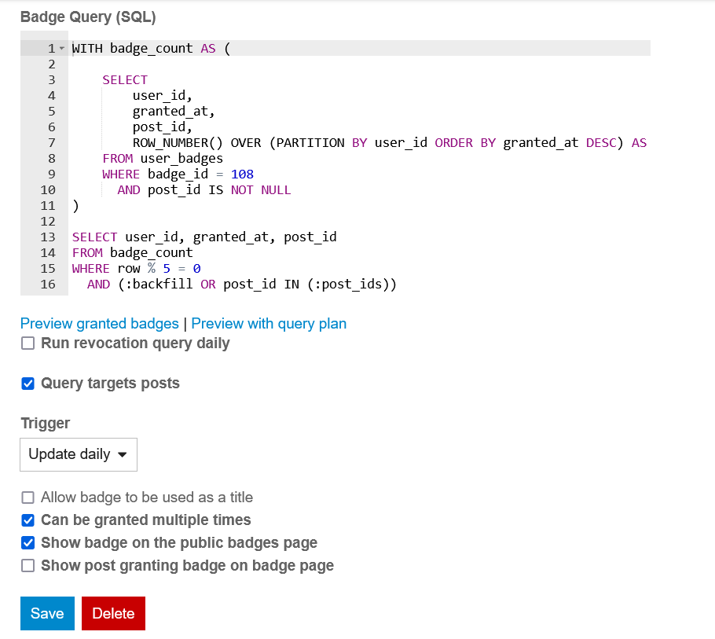The width and height of the screenshot is (715, 639).
Task: Click the closing parenthesis on line 11
Action: coord(75,206)
